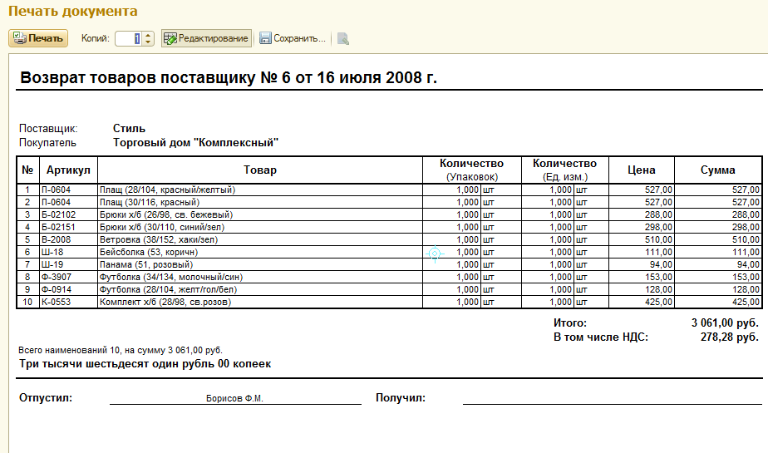Click the Количество (Ед. изм.) column header
768x453 pixels.
pos(564,170)
